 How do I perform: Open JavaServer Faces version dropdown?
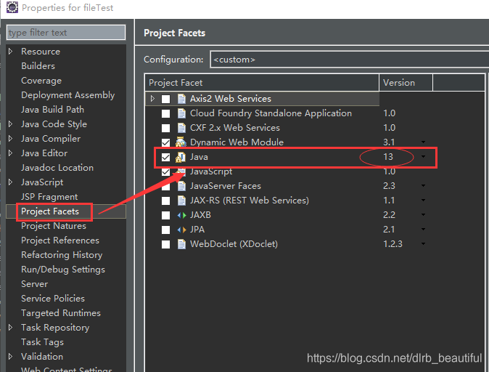coord(423,186)
